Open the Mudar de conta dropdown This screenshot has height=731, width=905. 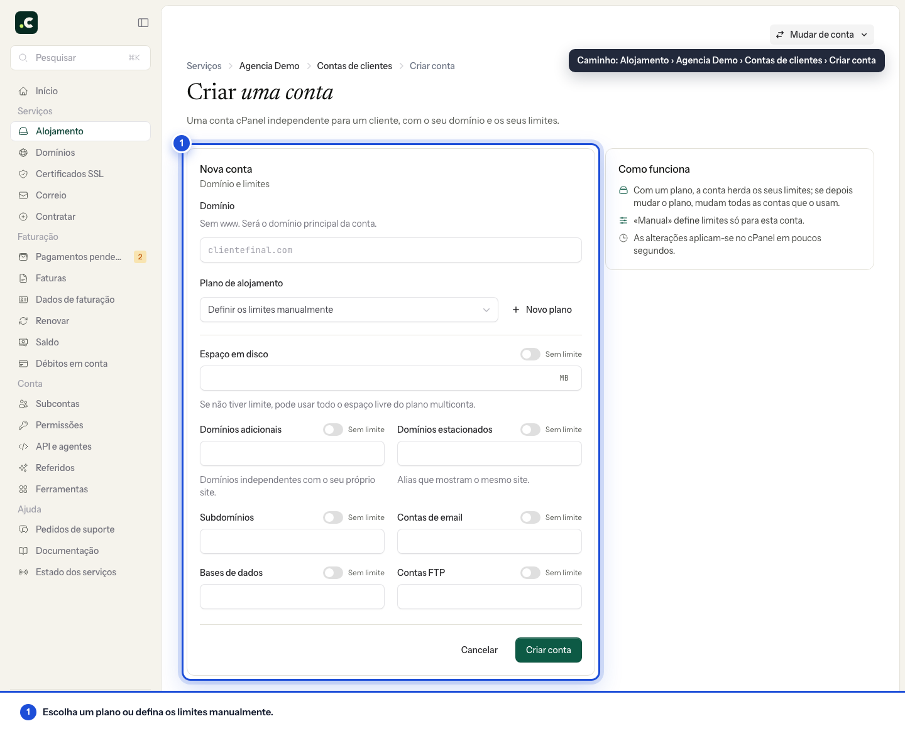click(822, 35)
